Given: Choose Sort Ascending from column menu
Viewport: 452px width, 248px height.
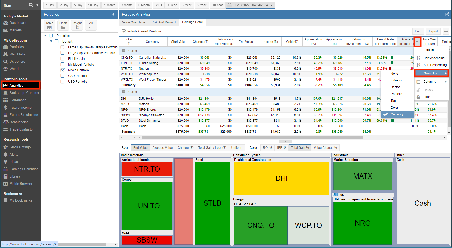Looking at the screenshot, I should 432,58.
